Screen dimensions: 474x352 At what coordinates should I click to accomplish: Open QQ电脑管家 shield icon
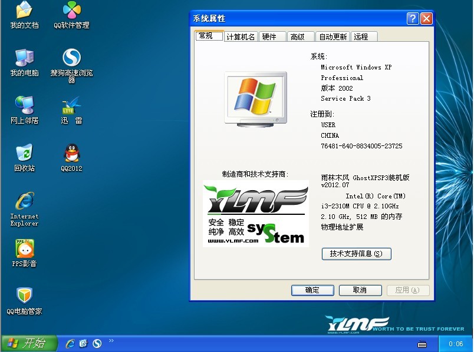(x=25, y=301)
